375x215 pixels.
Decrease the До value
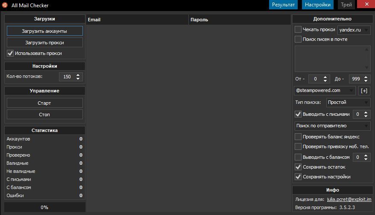pos(366,80)
